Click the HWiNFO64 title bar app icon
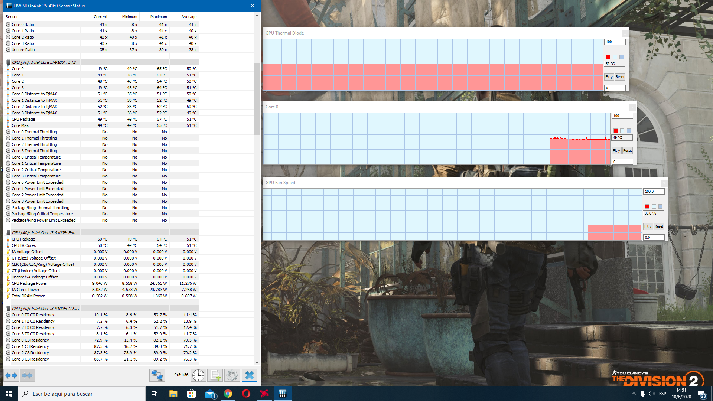This screenshot has width=713, height=401. (9, 6)
